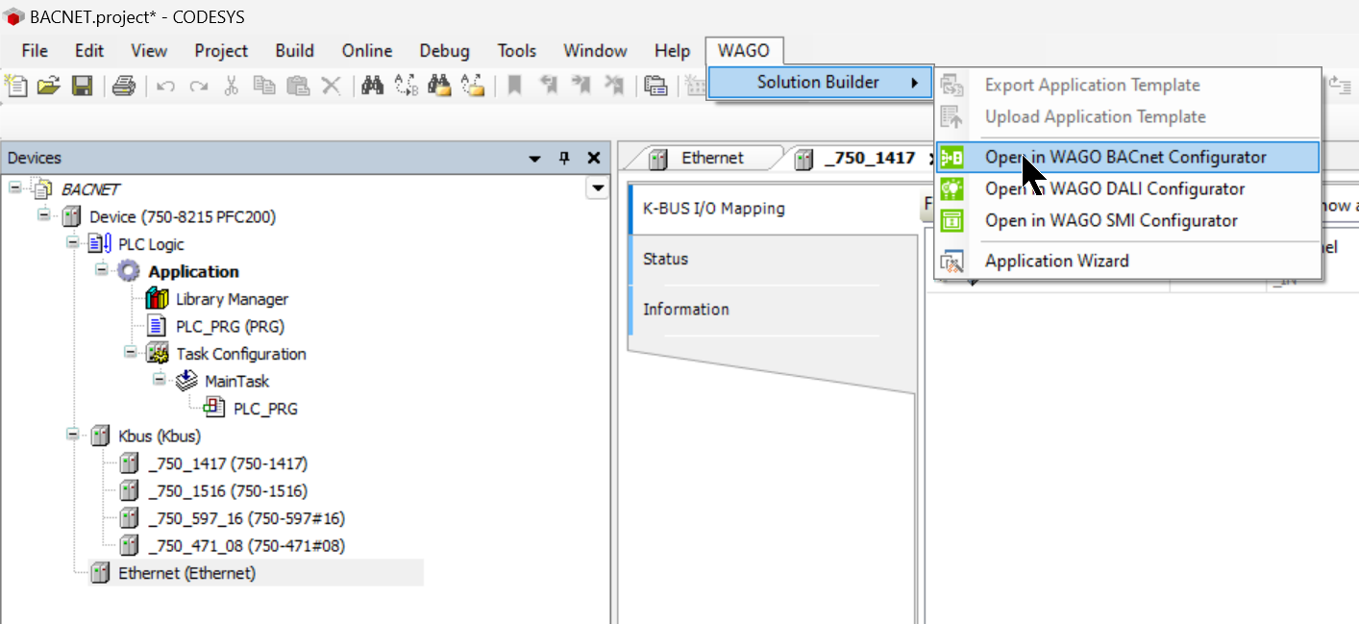Click the Replace A-to-B icon

(x=406, y=86)
